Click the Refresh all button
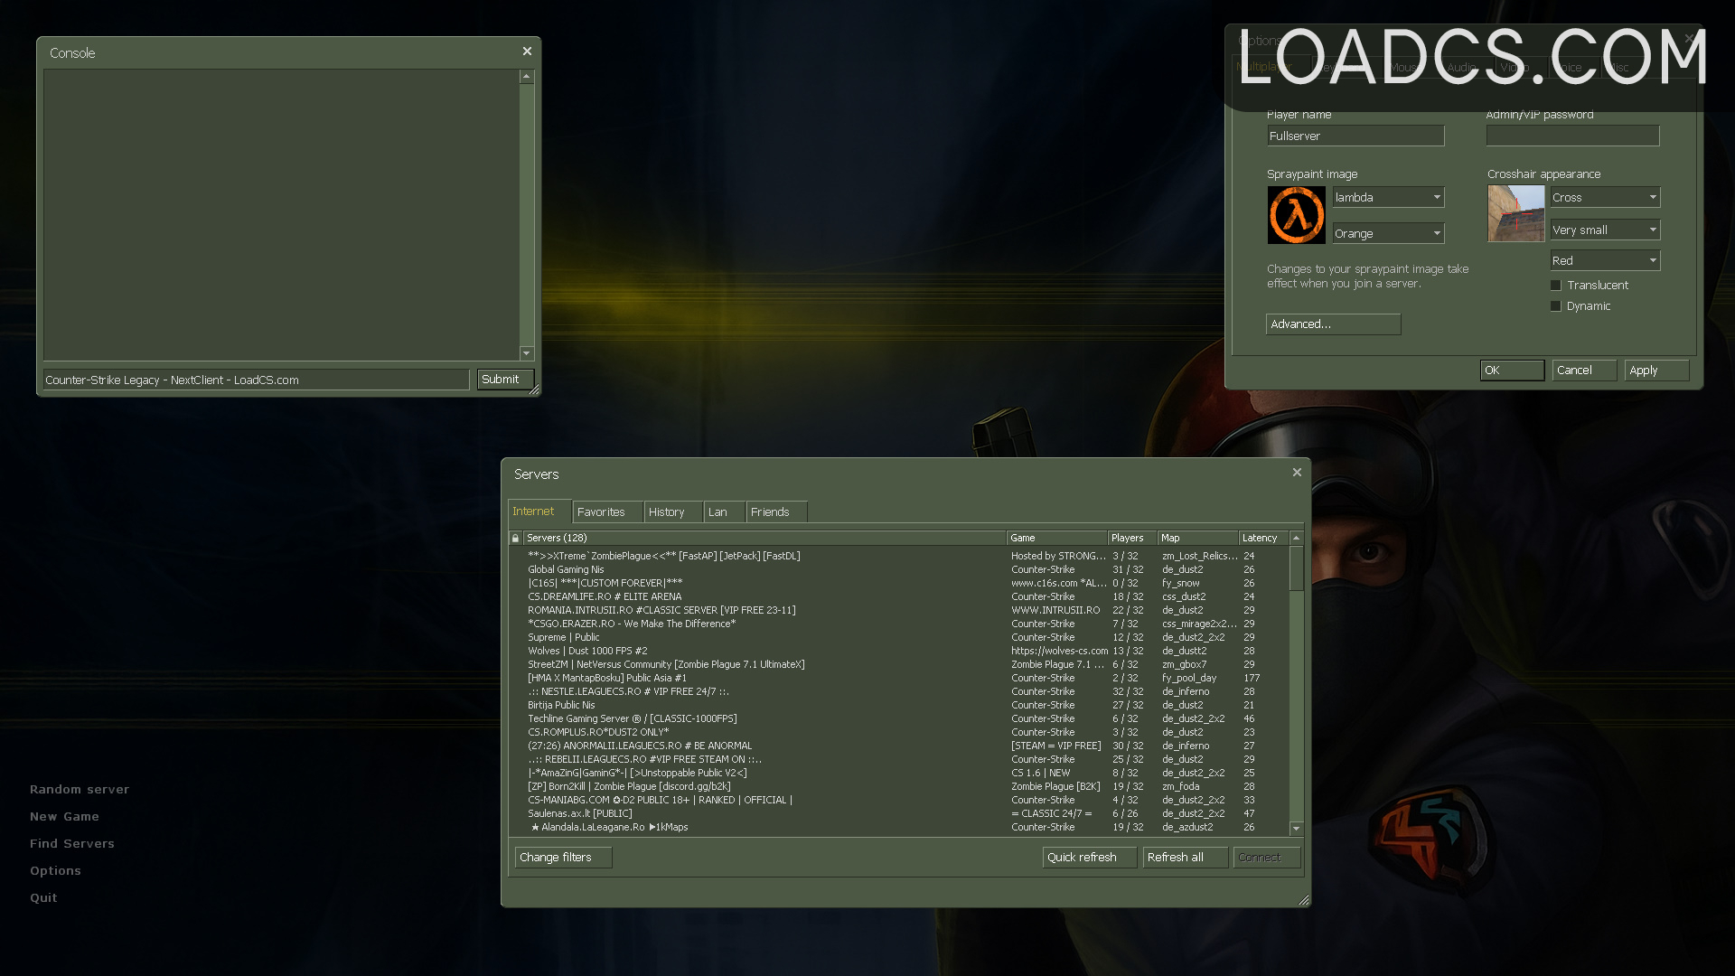The height and width of the screenshot is (976, 1735). 1185,857
